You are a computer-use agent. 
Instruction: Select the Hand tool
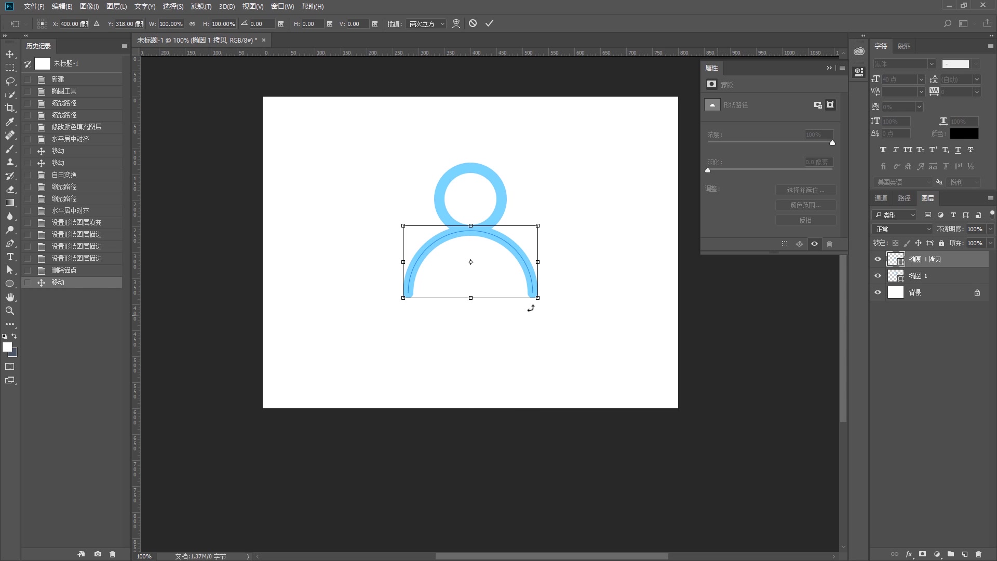(x=10, y=297)
